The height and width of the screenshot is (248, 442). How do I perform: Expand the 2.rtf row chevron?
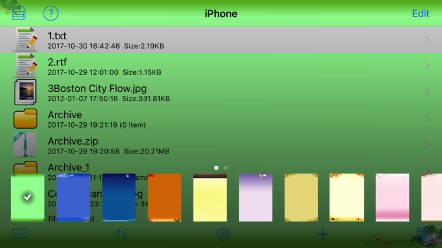tap(427, 65)
